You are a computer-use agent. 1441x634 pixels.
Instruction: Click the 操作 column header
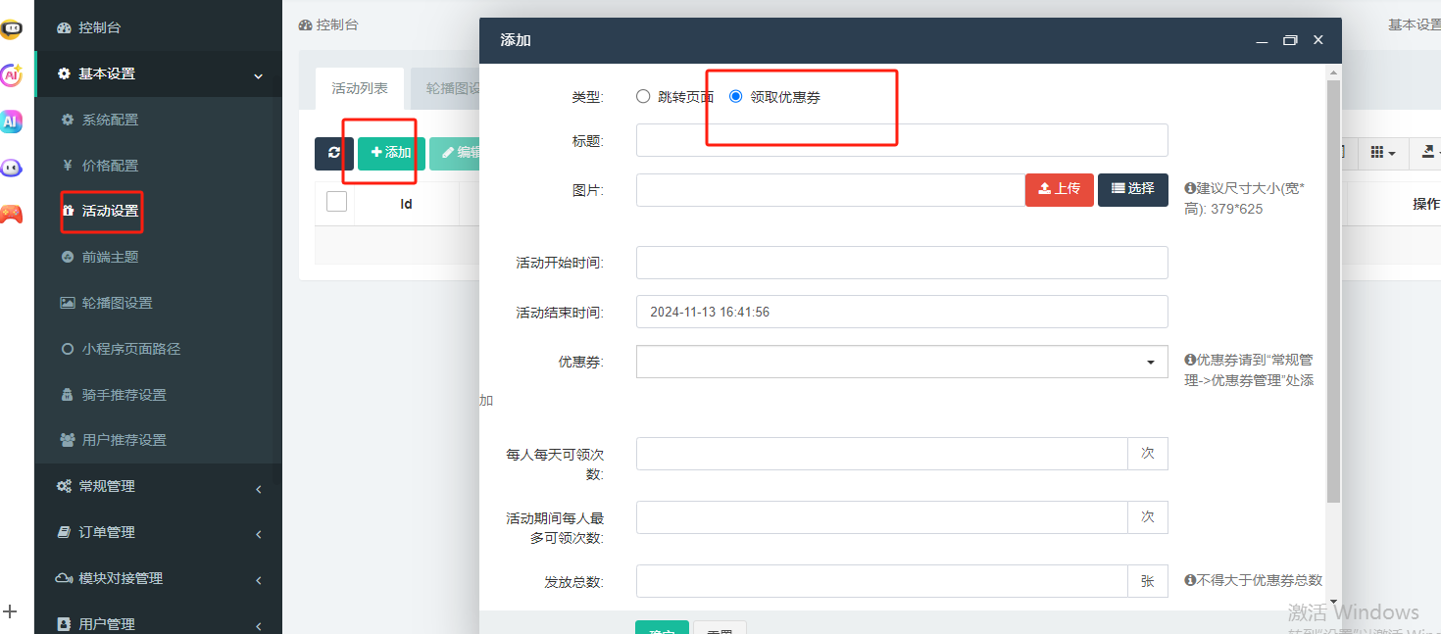[1425, 204]
